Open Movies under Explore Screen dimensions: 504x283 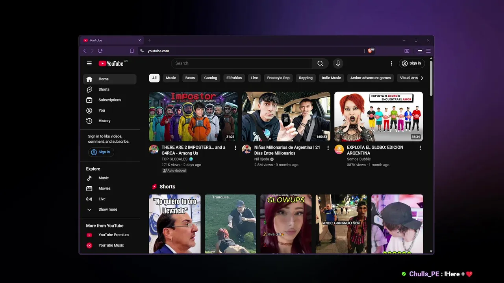[x=110, y=189]
